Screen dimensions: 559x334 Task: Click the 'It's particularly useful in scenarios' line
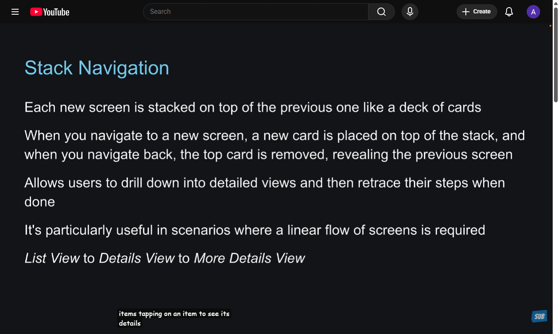coord(255,230)
